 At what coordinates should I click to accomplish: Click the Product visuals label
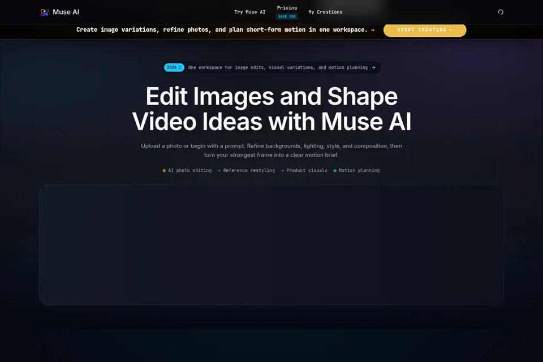coord(307,170)
